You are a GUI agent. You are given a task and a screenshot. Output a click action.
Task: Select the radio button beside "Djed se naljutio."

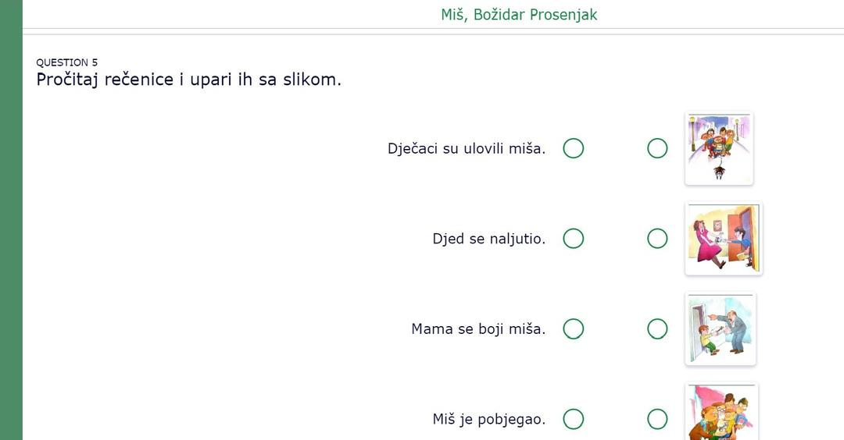[574, 239]
